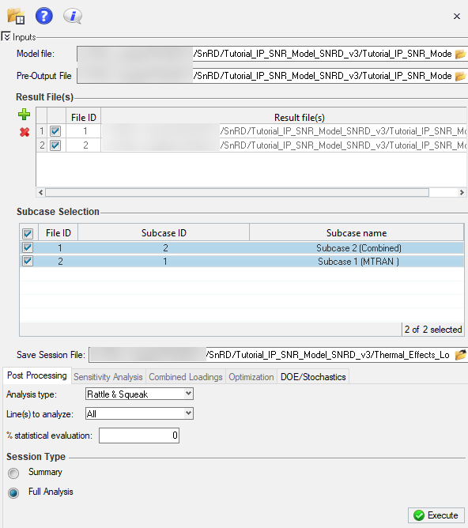Click the Execute button
This screenshot has width=468, height=528.
pyautogui.click(x=436, y=515)
